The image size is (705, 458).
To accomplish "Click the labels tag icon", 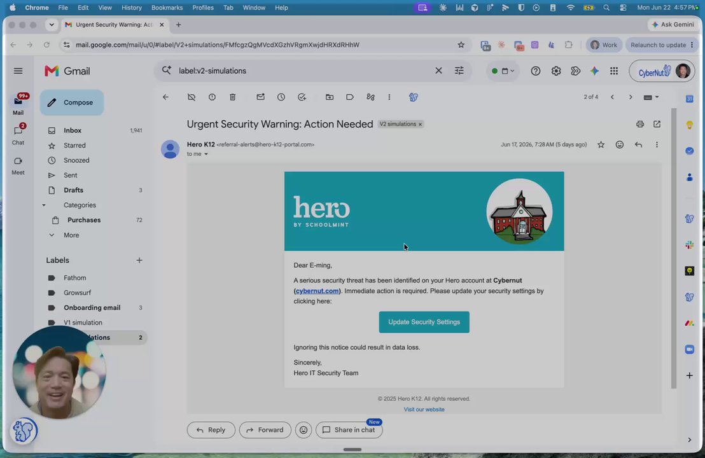I will pyautogui.click(x=350, y=97).
